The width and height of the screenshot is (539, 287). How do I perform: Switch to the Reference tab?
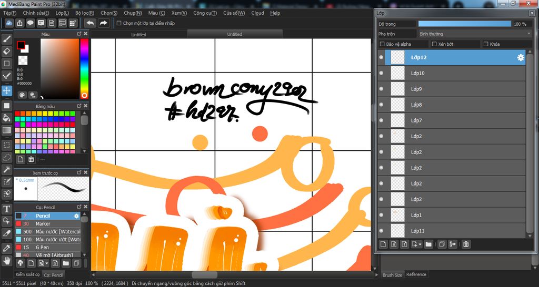coord(416,274)
